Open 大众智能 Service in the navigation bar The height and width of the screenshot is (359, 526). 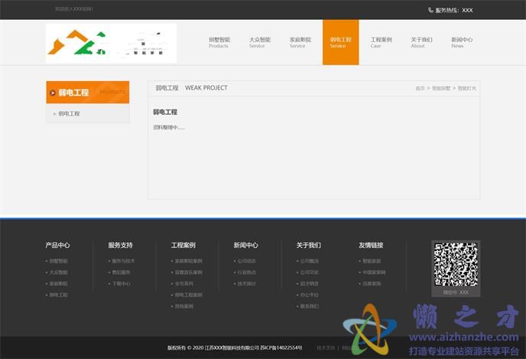[260, 42]
